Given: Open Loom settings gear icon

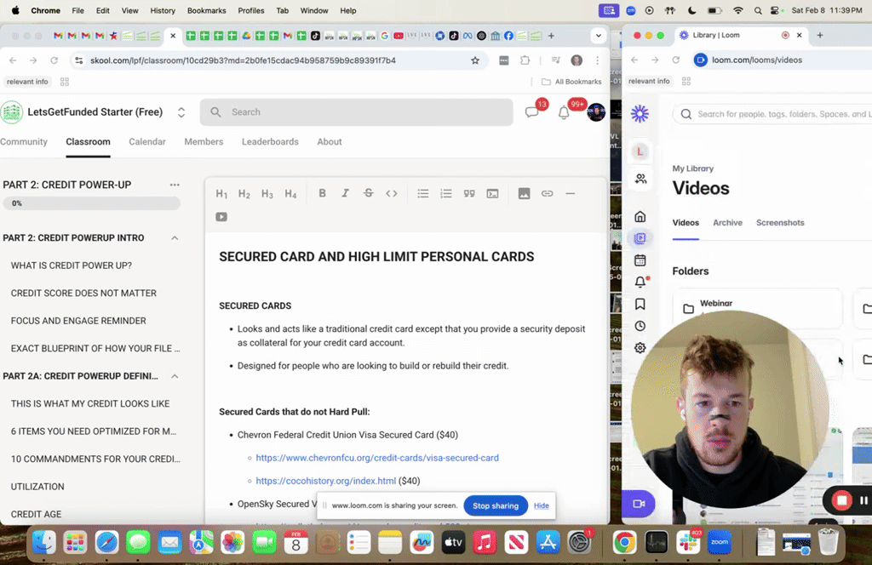Looking at the screenshot, I should tap(640, 348).
